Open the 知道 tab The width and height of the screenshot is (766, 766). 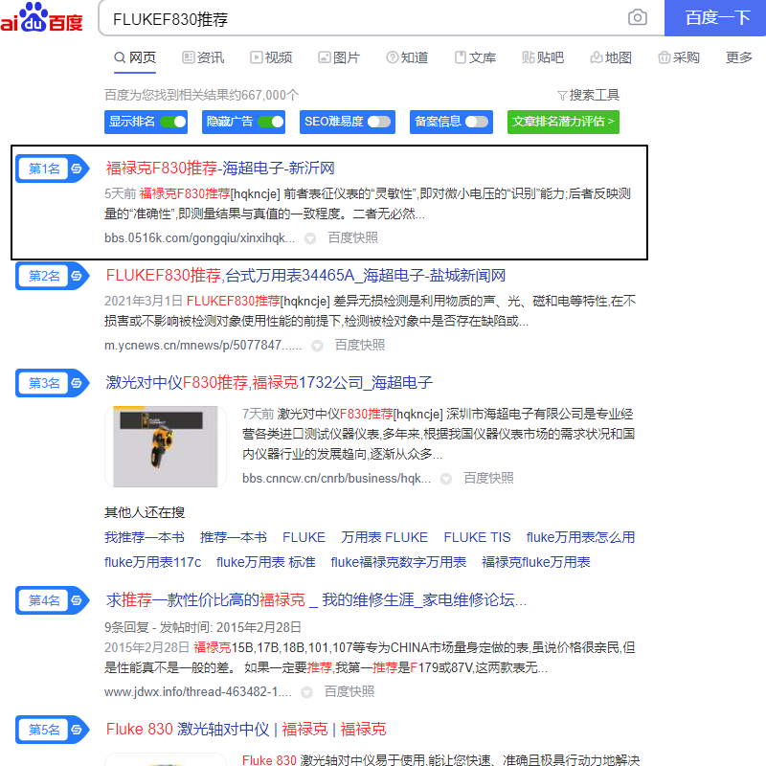[407, 57]
